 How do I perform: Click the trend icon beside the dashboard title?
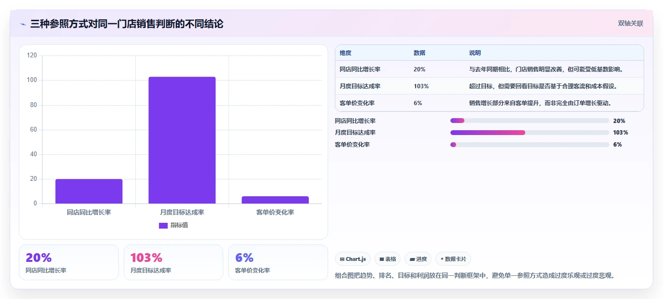tap(23, 24)
